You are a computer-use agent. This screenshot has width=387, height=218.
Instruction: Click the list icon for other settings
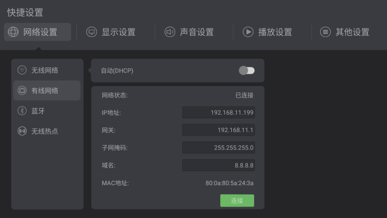(x=326, y=32)
